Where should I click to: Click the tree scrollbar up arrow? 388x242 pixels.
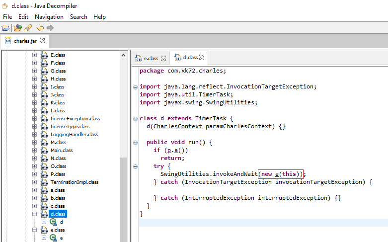(x=123, y=55)
